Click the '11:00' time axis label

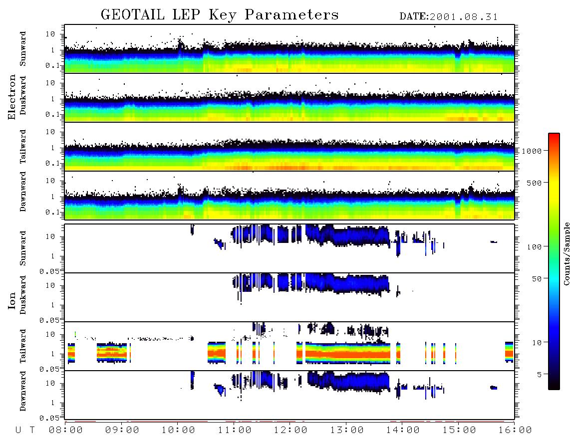click(x=235, y=431)
